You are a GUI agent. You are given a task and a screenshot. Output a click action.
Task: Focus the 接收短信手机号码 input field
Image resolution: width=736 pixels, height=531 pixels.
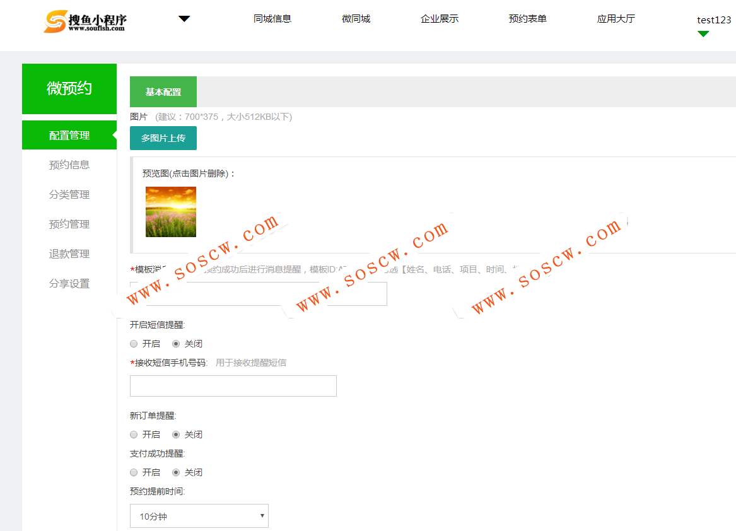click(233, 386)
